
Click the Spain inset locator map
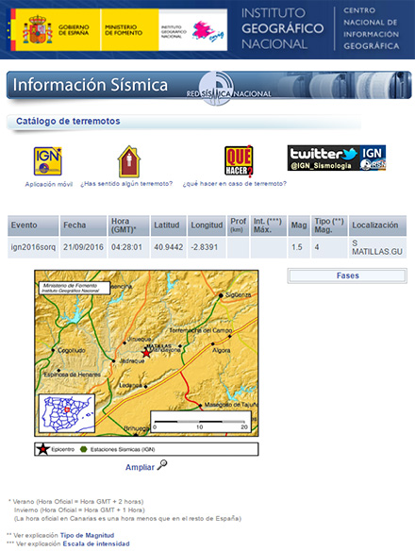67,413
